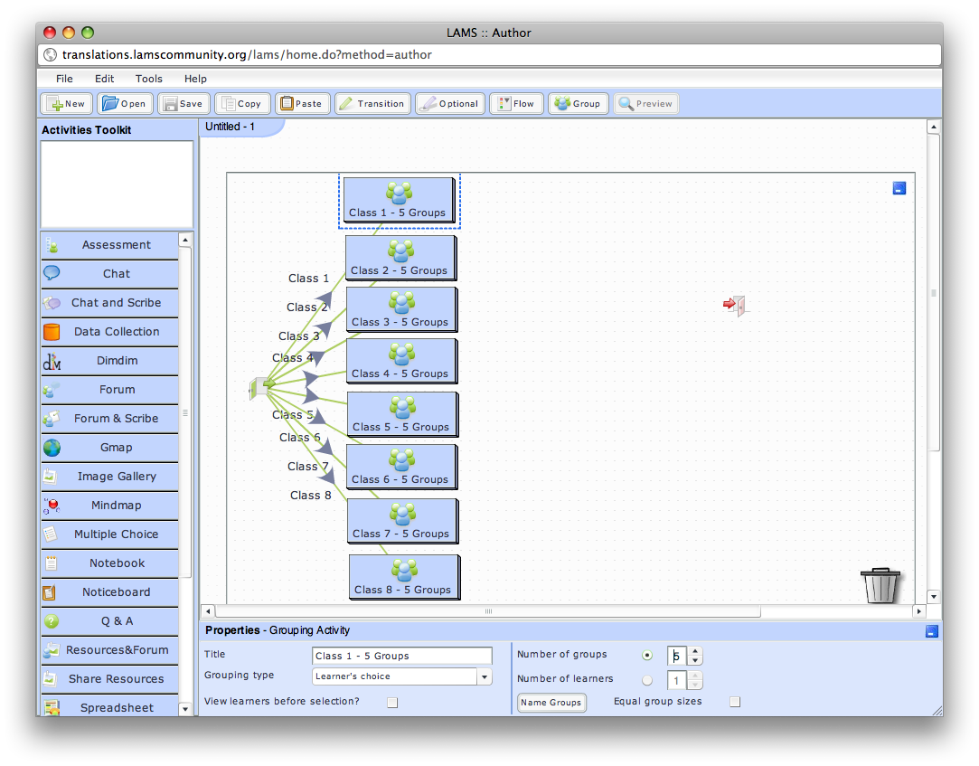Screen dimensions: 979x766
Task: Click the red exit door gate icon
Action: [735, 306]
